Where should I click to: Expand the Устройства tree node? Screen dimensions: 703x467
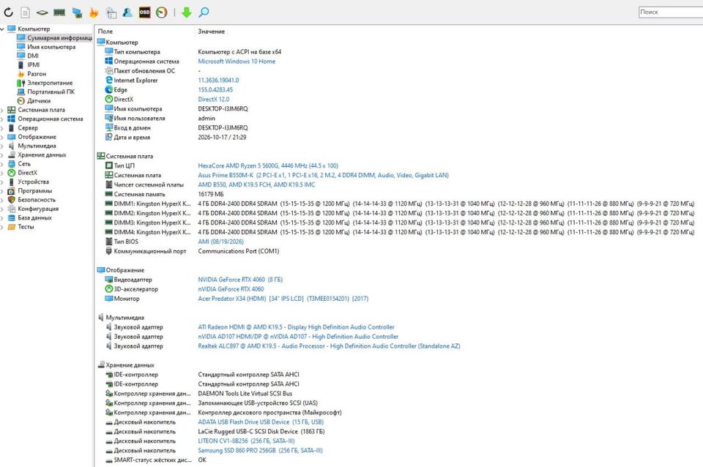2,182
